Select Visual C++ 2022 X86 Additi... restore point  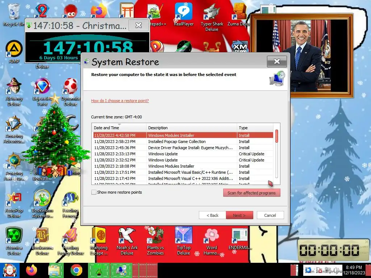point(183,178)
